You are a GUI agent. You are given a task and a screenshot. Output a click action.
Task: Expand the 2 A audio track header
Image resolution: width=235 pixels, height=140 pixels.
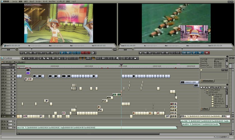tap(2, 125)
